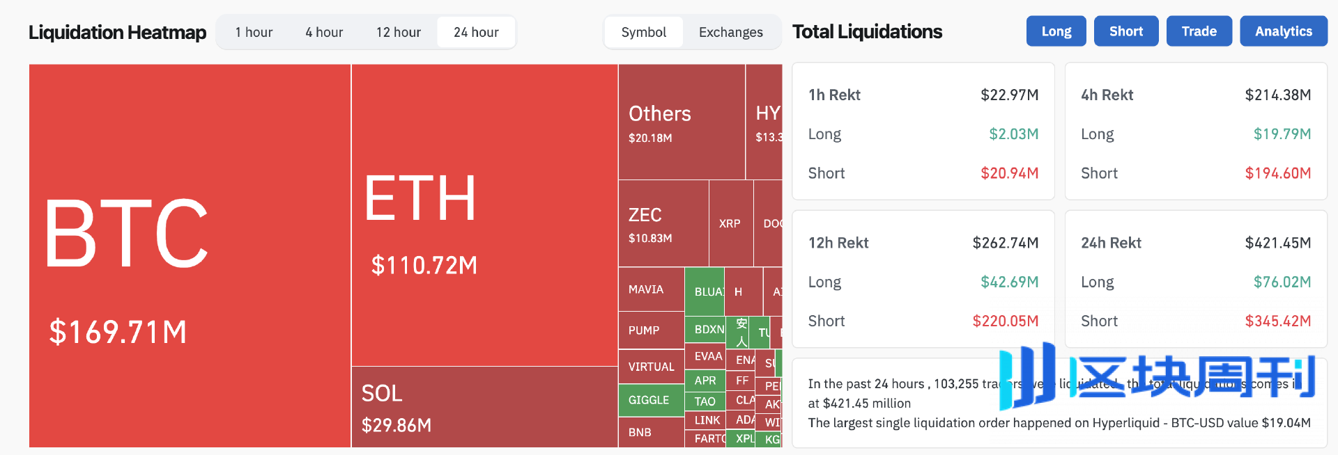Open the Analytics button
The image size is (1338, 455).
(1283, 31)
